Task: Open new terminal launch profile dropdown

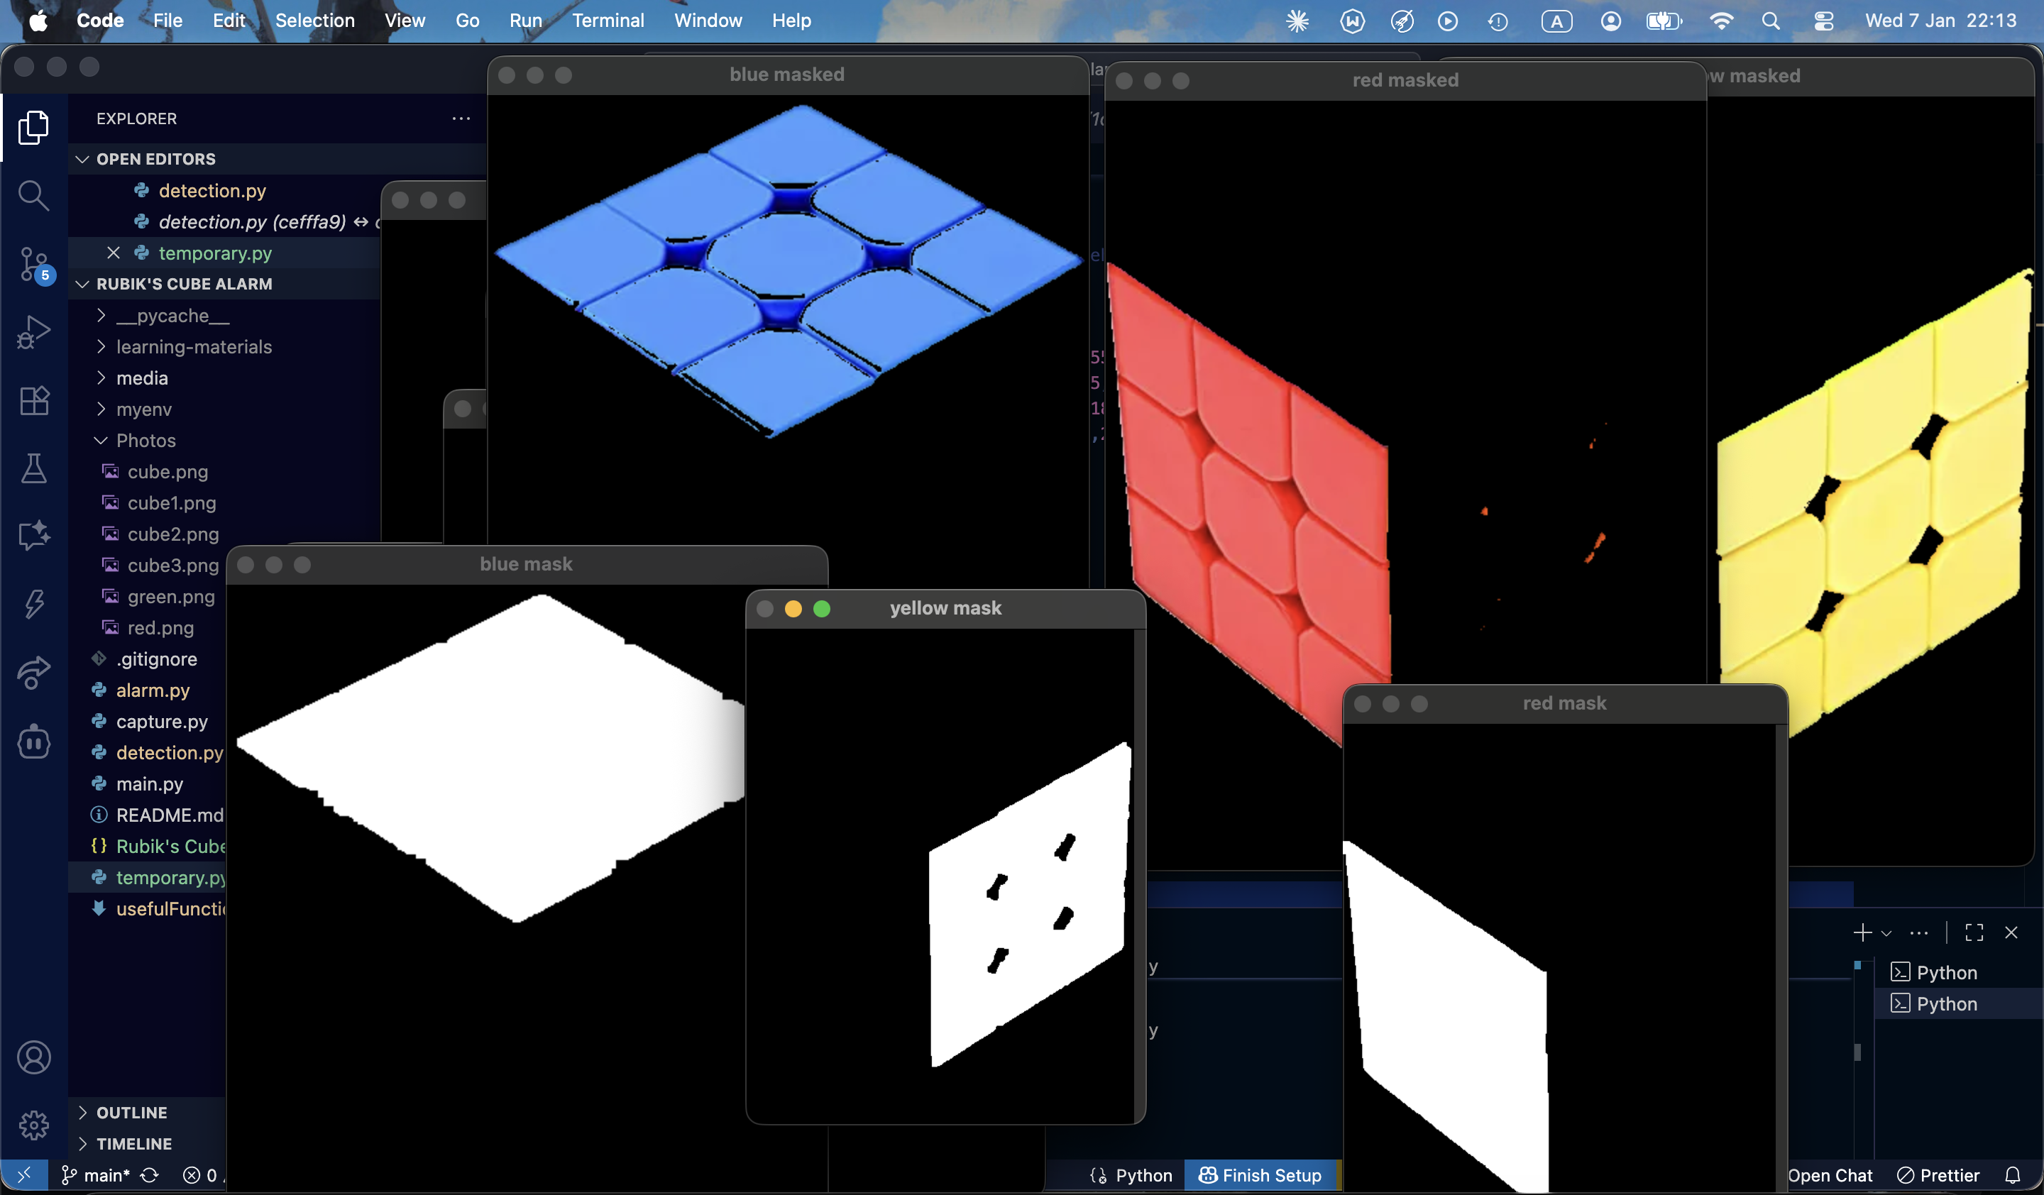Action: click(1886, 933)
